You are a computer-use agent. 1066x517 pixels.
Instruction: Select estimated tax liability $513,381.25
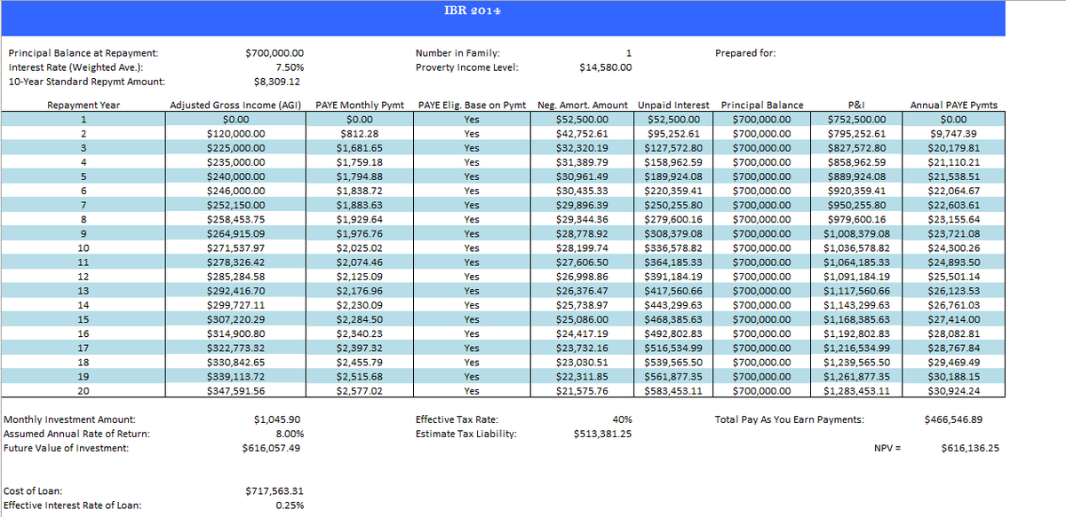[x=603, y=435]
